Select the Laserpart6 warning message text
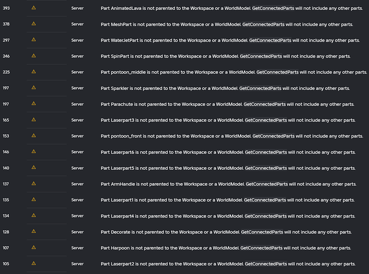This screenshot has width=369, height=274. tap(228, 152)
